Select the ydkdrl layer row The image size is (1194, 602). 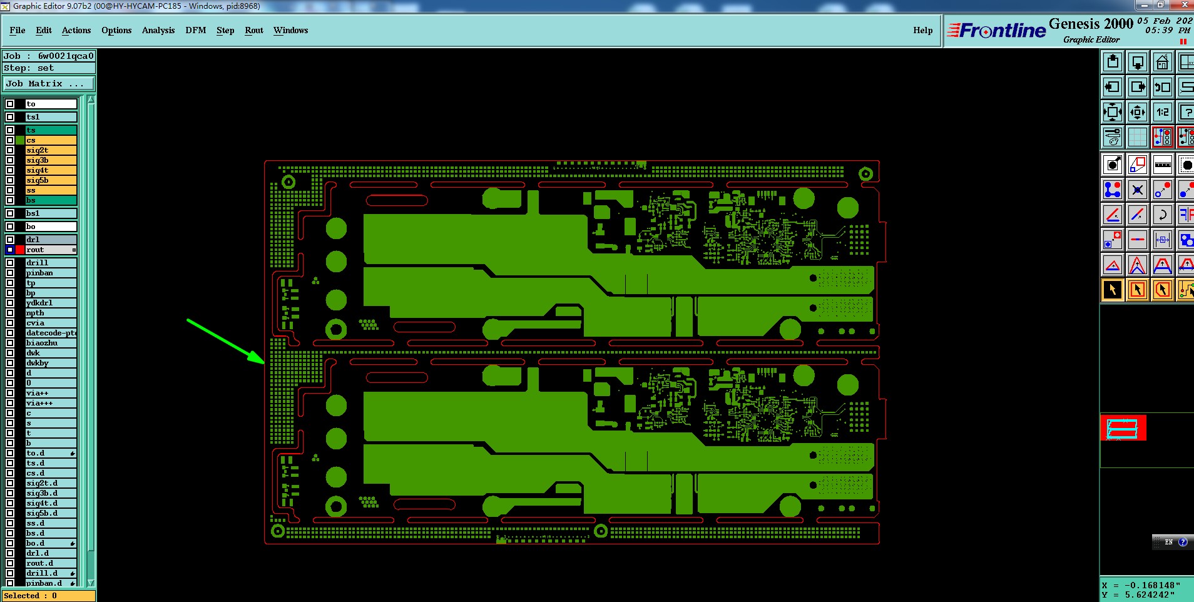coord(51,303)
